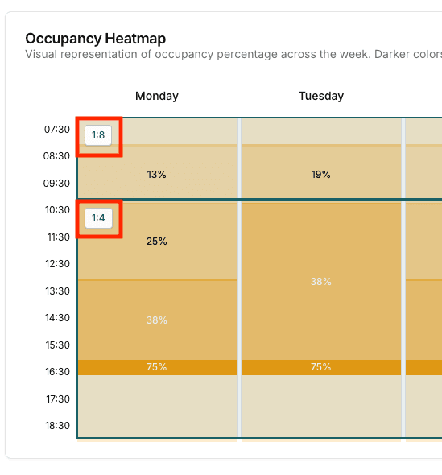Select Tuesday empty 17:30 slot

321,406
